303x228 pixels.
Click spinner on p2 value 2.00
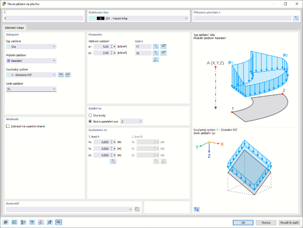[112, 53]
